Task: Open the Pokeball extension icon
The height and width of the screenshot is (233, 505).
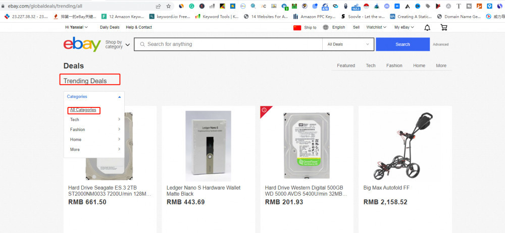Action: (x=366, y=6)
